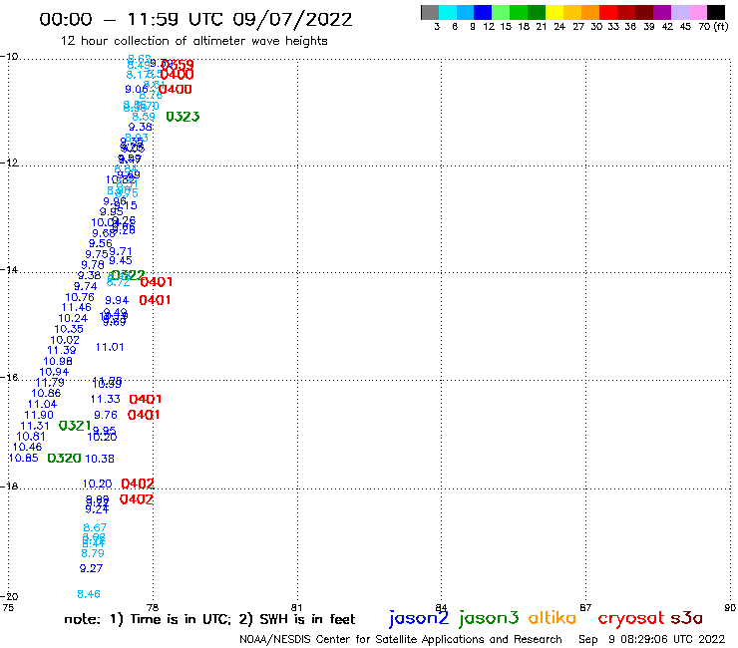Screen dimensions: 738x648
Task: Click the wave height value '10.85'
Action: 24,458
